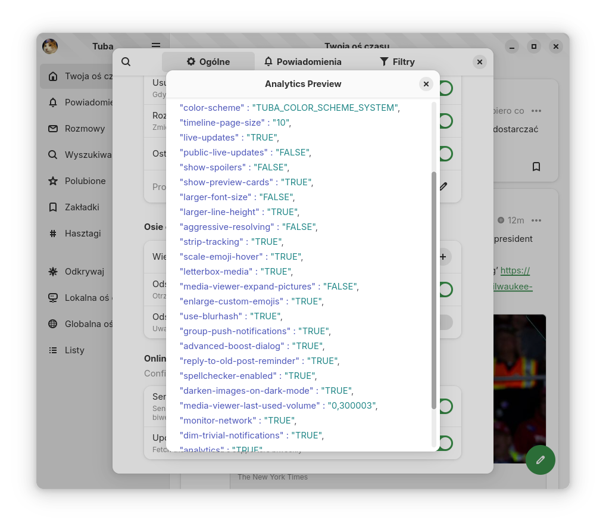Close the Analytics Preview dialog

pyautogui.click(x=426, y=85)
